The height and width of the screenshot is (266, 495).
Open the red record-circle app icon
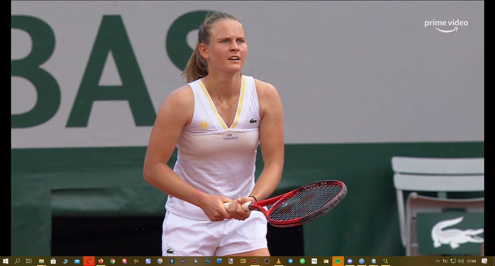coord(255,261)
